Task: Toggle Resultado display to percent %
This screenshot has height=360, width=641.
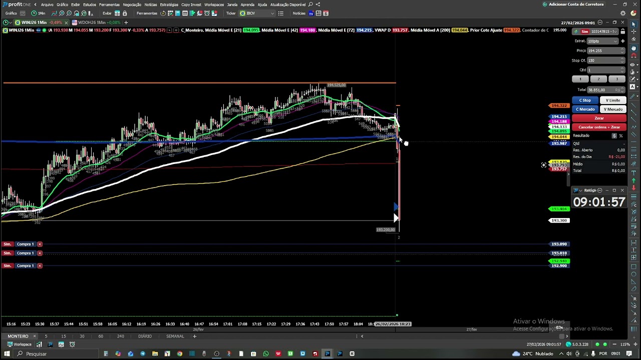Action: pos(621,135)
